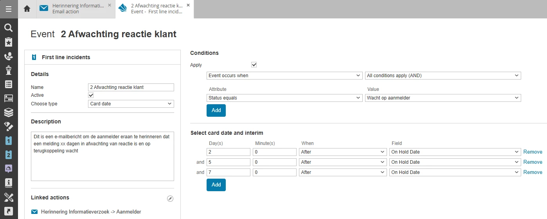Click the search magnifier icon in sidebar
Screen dimensions: 547x219
coord(9,28)
